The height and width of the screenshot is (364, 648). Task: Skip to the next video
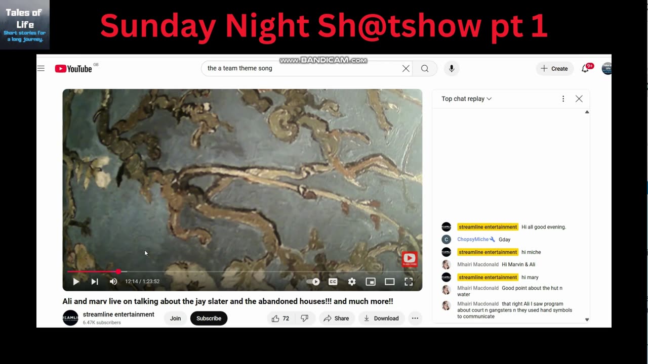point(95,282)
